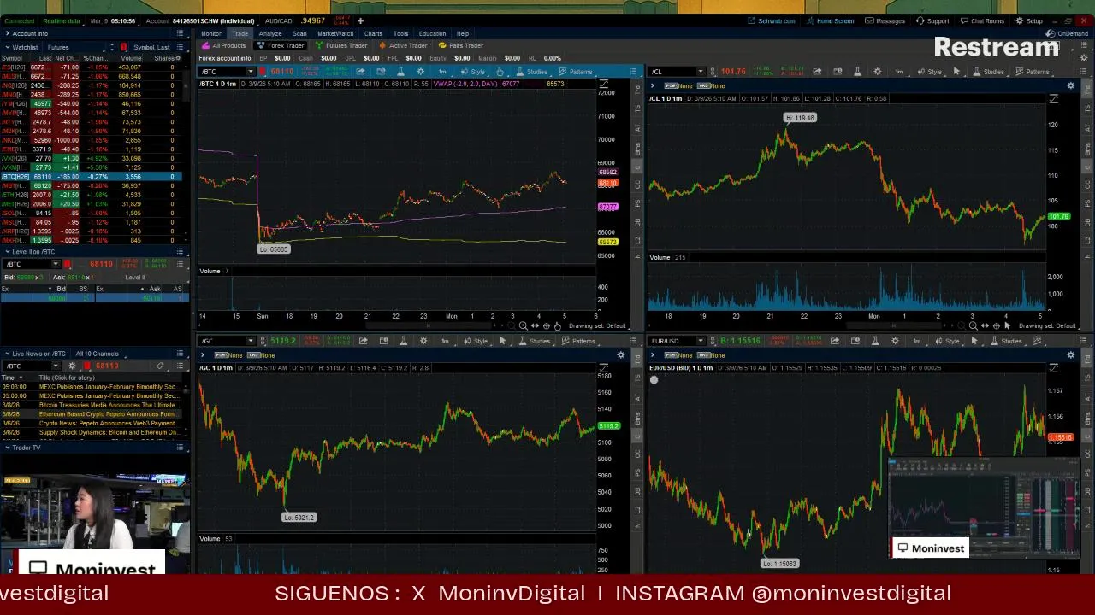Select the cursor tool on /CL chart toolbar
This screenshot has width=1095, height=615.
tap(956, 72)
